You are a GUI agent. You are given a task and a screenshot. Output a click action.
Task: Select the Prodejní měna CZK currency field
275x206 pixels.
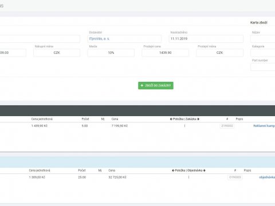[x=219, y=53]
